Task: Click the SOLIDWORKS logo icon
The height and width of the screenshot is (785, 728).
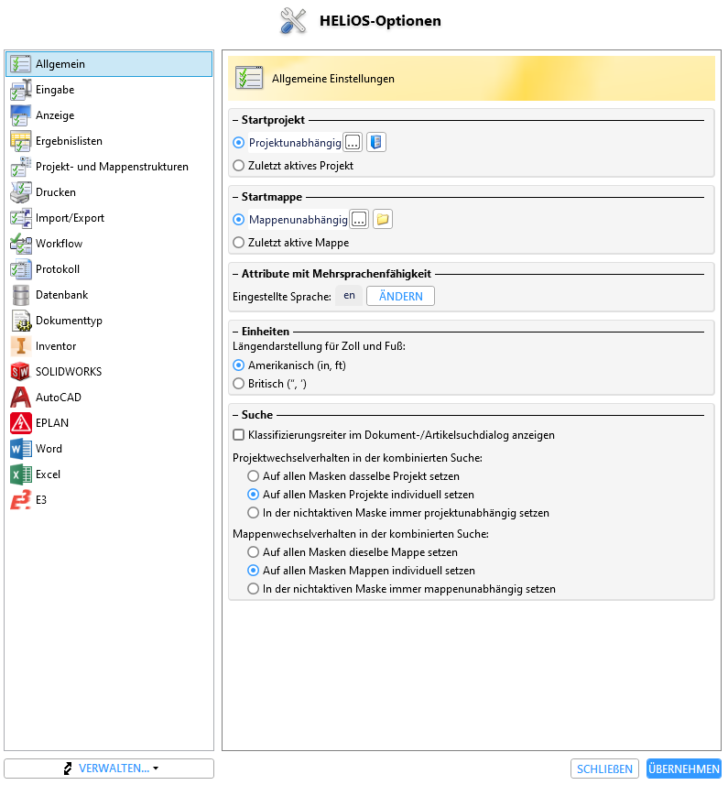Action: click(x=20, y=372)
